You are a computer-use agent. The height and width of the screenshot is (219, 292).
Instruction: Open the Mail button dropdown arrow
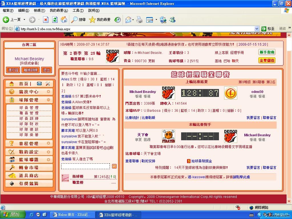point(133,20)
